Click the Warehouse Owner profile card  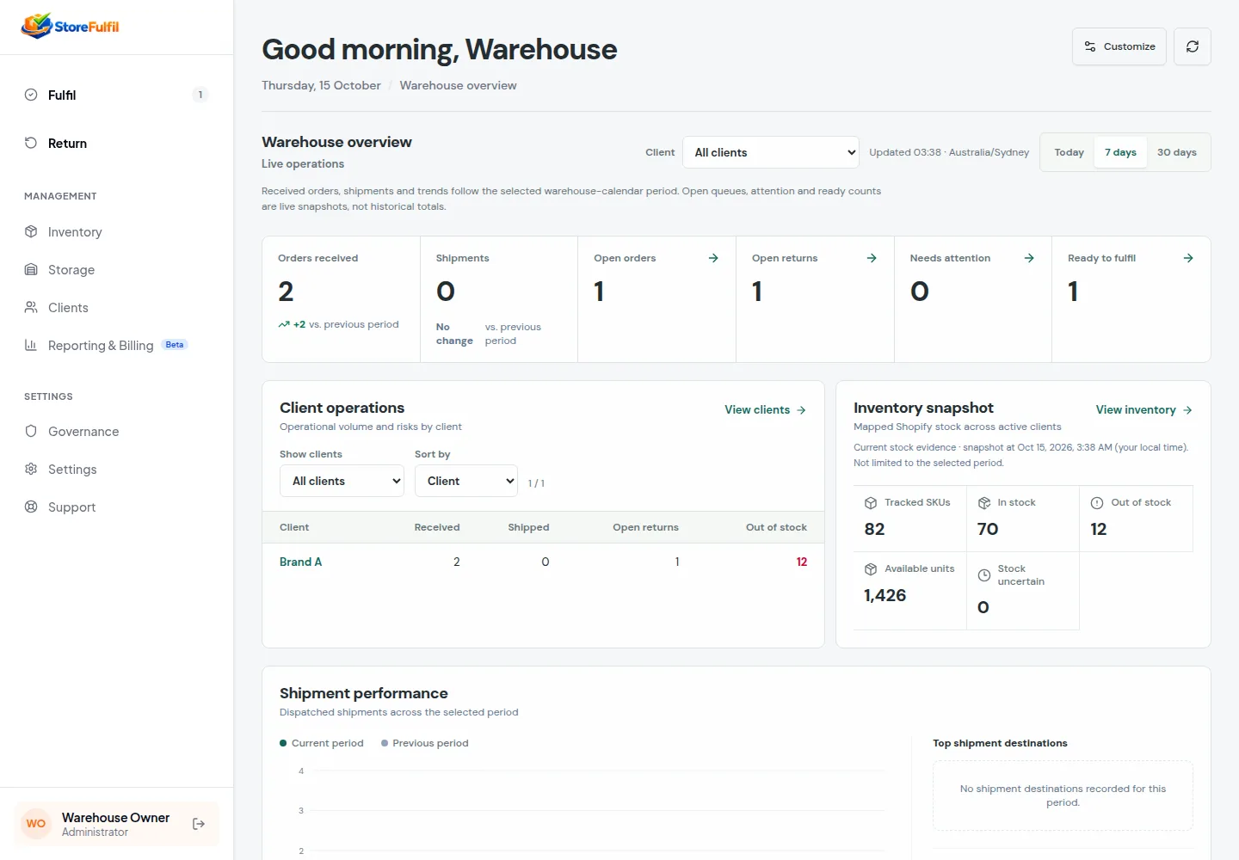point(117,824)
